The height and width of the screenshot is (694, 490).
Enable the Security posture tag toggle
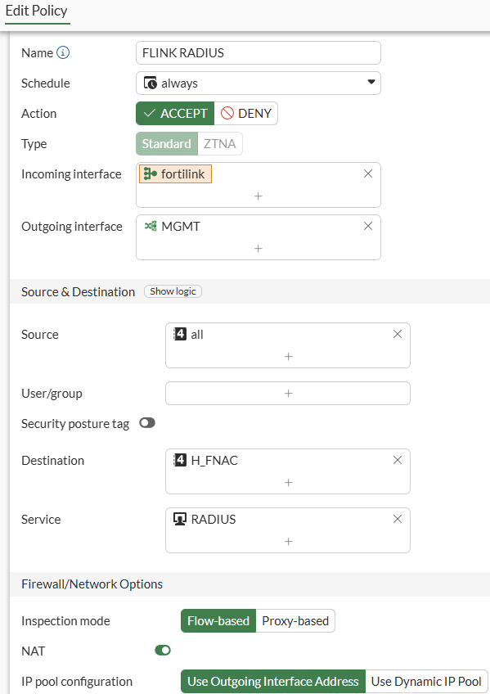click(147, 423)
